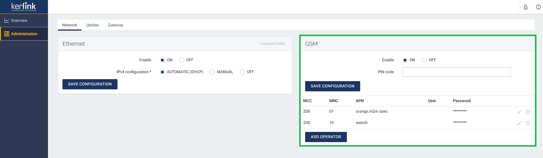Turn Ethernet enable to OFF
543x158 pixels.
182,60
